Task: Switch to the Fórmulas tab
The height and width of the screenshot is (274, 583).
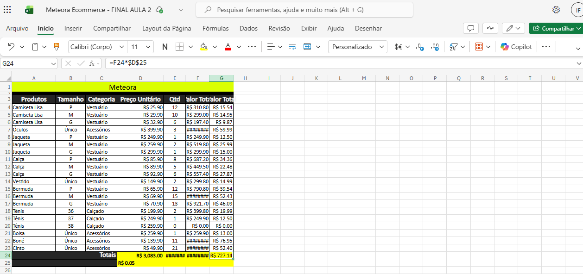Action: point(215,28)
